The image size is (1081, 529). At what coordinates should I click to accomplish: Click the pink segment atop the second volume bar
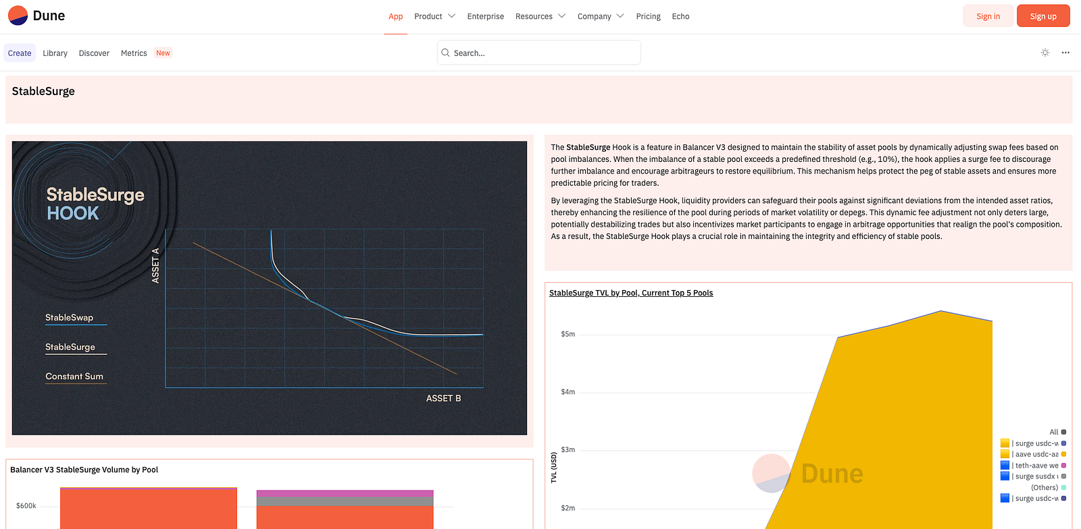[345, 493]
